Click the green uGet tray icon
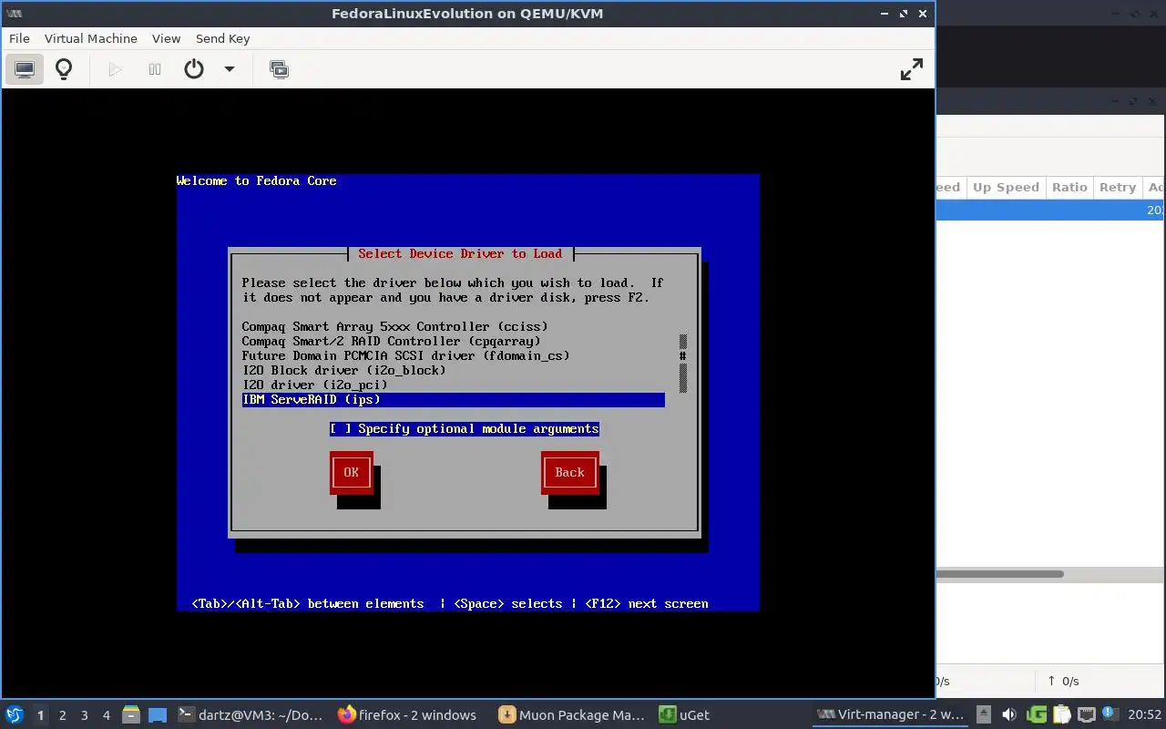The image size is (1166, 729). [x=1037, y=715]
